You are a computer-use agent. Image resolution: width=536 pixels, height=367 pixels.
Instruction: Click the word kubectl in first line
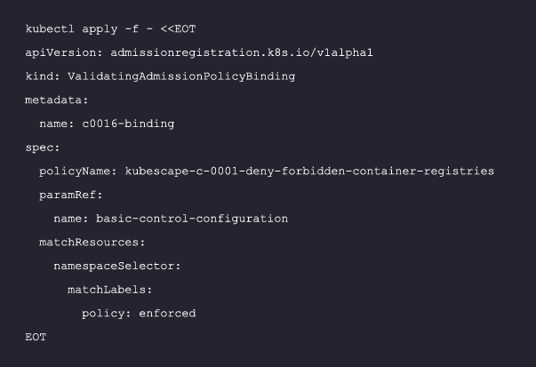coord(50,29)
